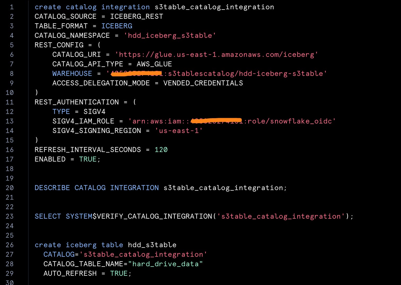Click REFRESH_INTERVAL_SECONDS parameter

88,150
